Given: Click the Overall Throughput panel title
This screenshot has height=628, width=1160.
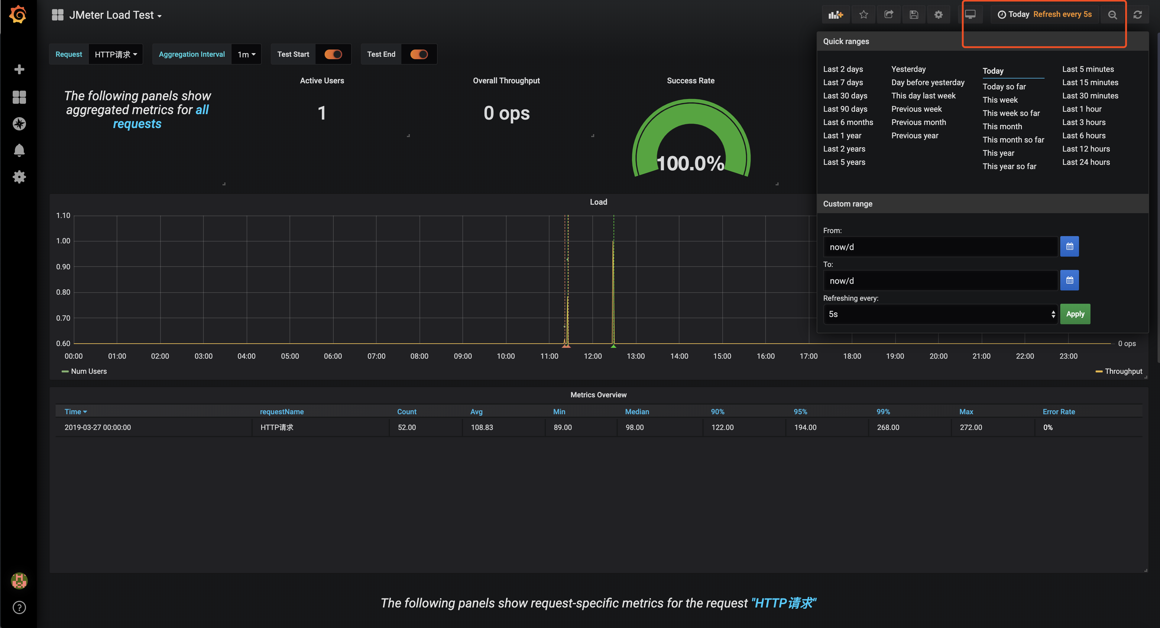Looking at the screenshot, I should pyautogui.click(x=506, y=81).
